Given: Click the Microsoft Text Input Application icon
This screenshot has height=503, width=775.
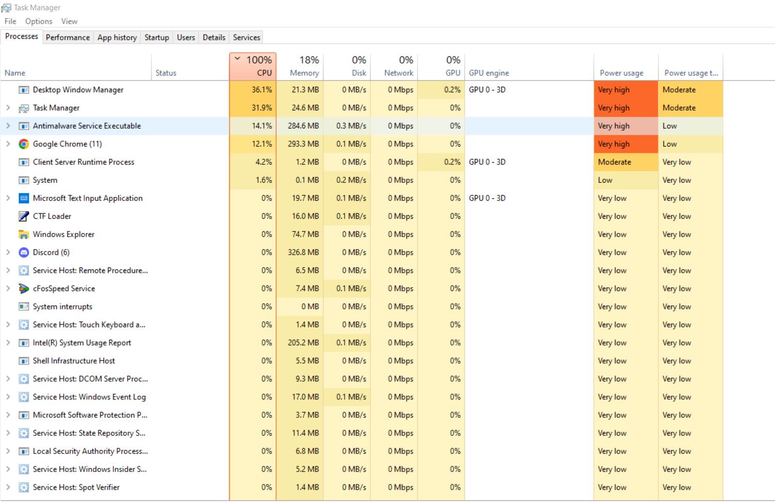Looking at the screenshot, I should coord(24,198).
